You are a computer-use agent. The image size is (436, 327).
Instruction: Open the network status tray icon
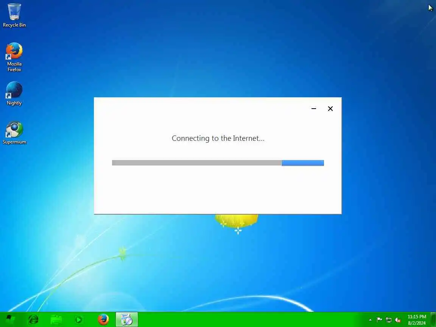389,320
